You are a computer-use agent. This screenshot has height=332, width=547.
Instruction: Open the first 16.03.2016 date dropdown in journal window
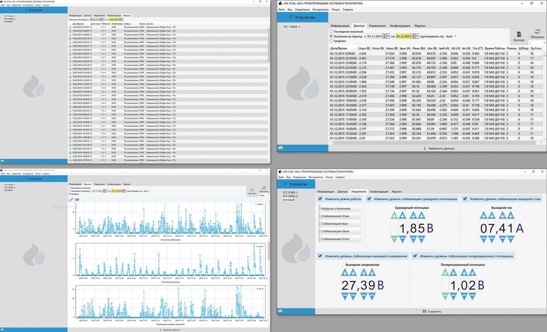click(x=103, y=19)
